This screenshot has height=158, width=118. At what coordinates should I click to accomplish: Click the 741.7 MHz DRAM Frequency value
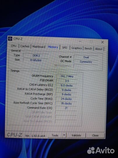click(x=67, y=76)
